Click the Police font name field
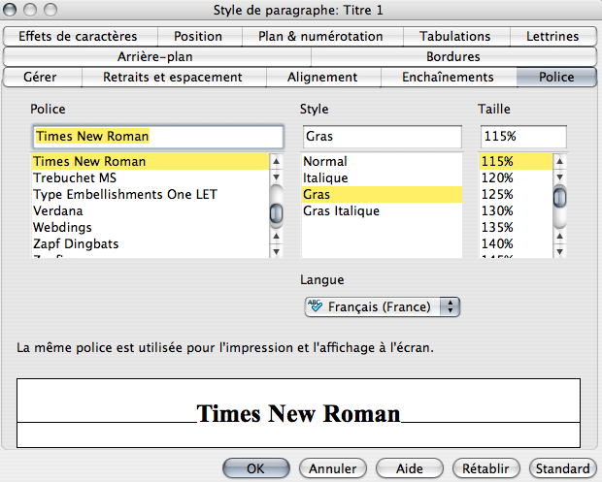Screen dimensions: 602x482 158,137
